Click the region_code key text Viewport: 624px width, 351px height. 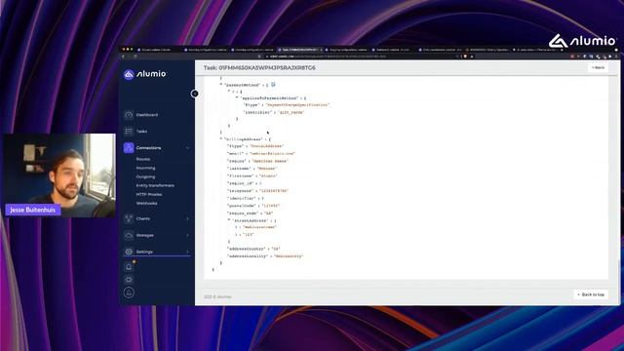[242, 214]
